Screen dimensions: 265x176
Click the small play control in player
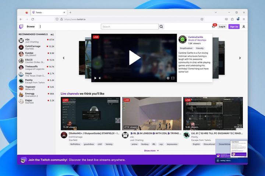(x=95, y=78)
